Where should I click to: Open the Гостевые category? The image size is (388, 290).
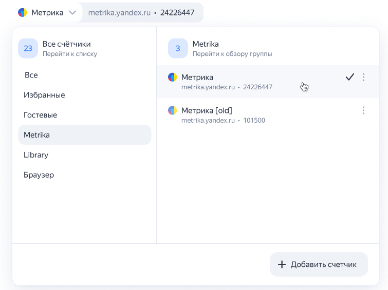point(40,115)
